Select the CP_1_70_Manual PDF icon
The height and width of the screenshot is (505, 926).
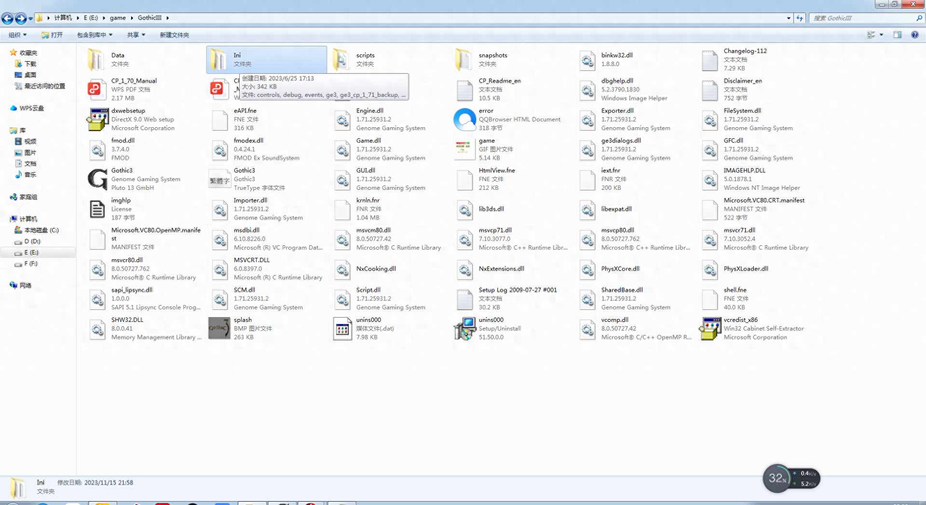click(96, 89)
